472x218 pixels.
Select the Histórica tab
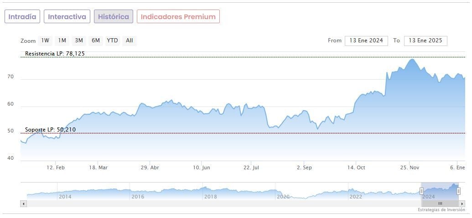point(114,17)
